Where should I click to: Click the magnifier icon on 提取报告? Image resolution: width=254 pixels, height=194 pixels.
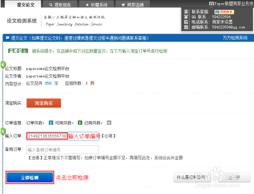[51, 5]
